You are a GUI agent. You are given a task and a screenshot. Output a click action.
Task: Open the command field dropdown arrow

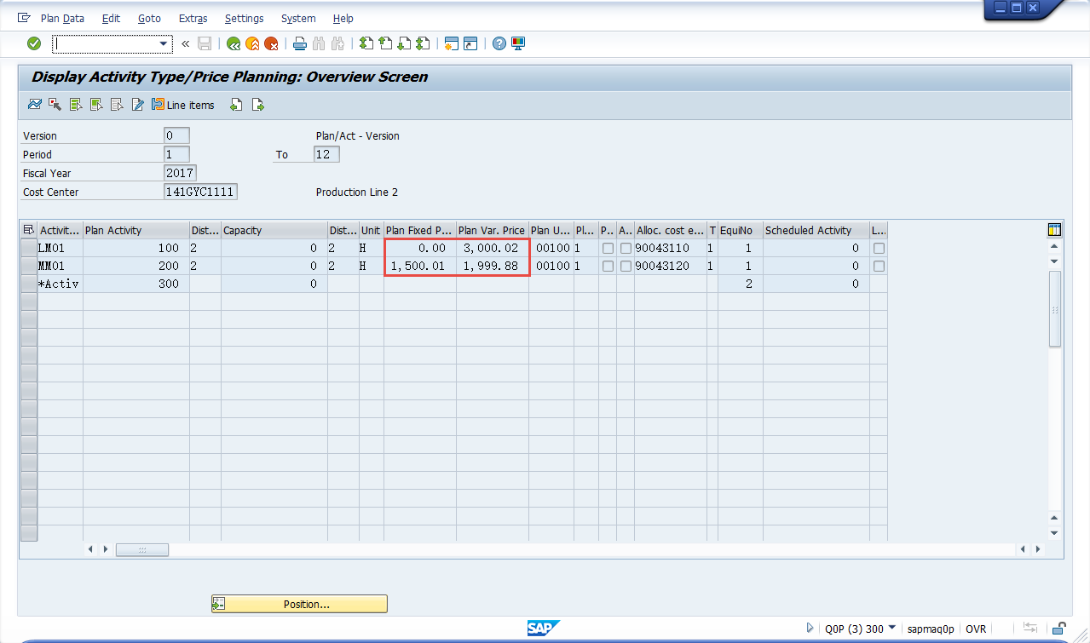click(x=164, y=43)
